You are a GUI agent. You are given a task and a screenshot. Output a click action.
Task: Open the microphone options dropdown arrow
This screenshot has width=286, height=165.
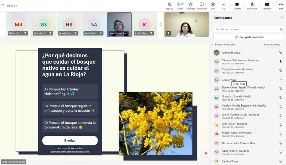(x=259, y=6)
